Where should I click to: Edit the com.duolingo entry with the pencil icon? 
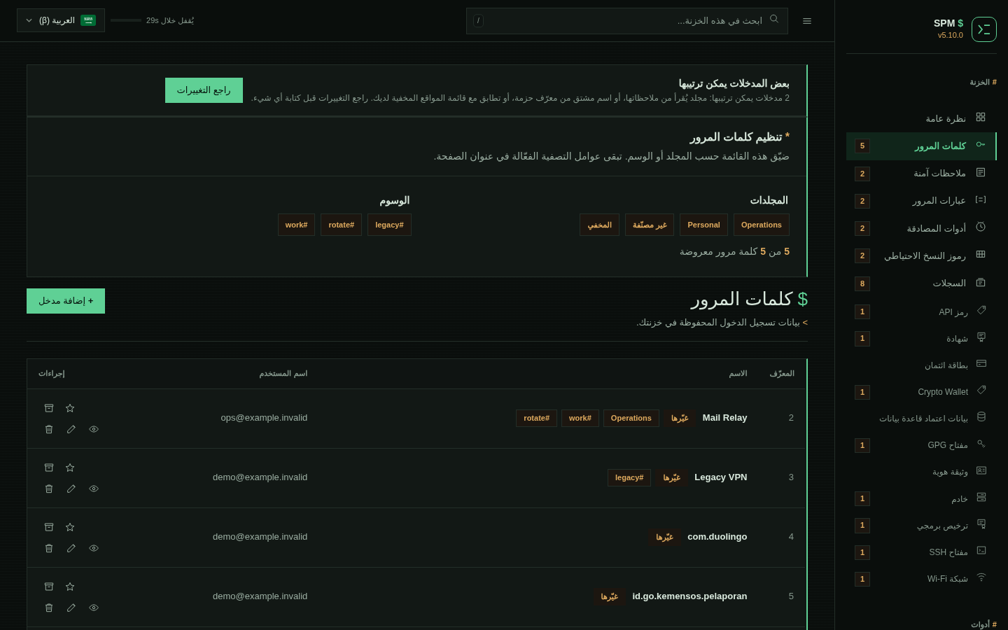click(x=71, y=548)
